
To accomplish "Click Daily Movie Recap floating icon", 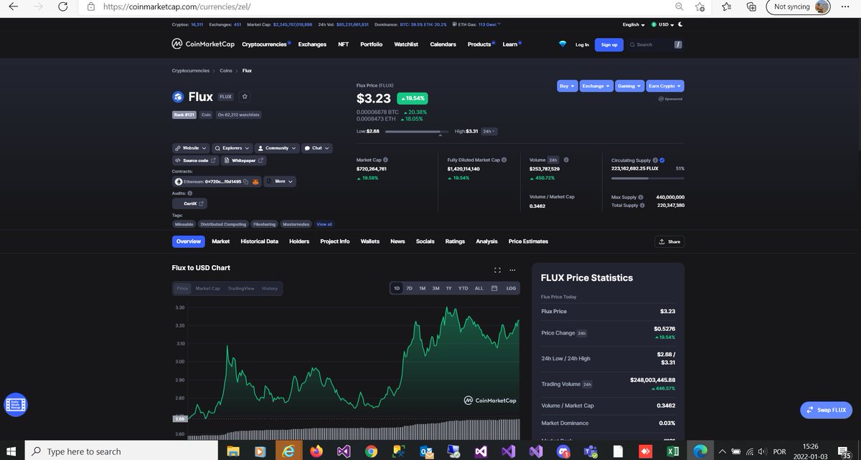I will (x=15, y=404).
